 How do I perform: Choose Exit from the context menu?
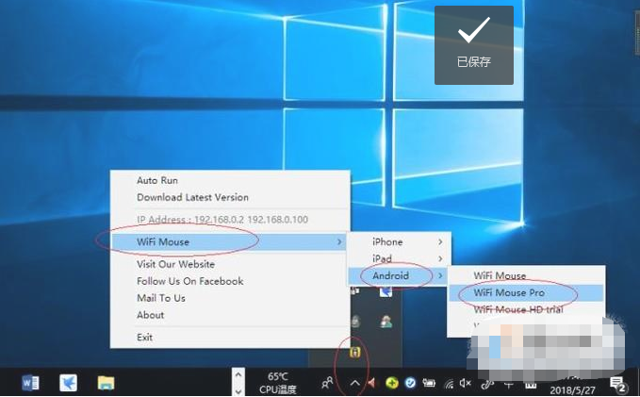pos(144,337)
